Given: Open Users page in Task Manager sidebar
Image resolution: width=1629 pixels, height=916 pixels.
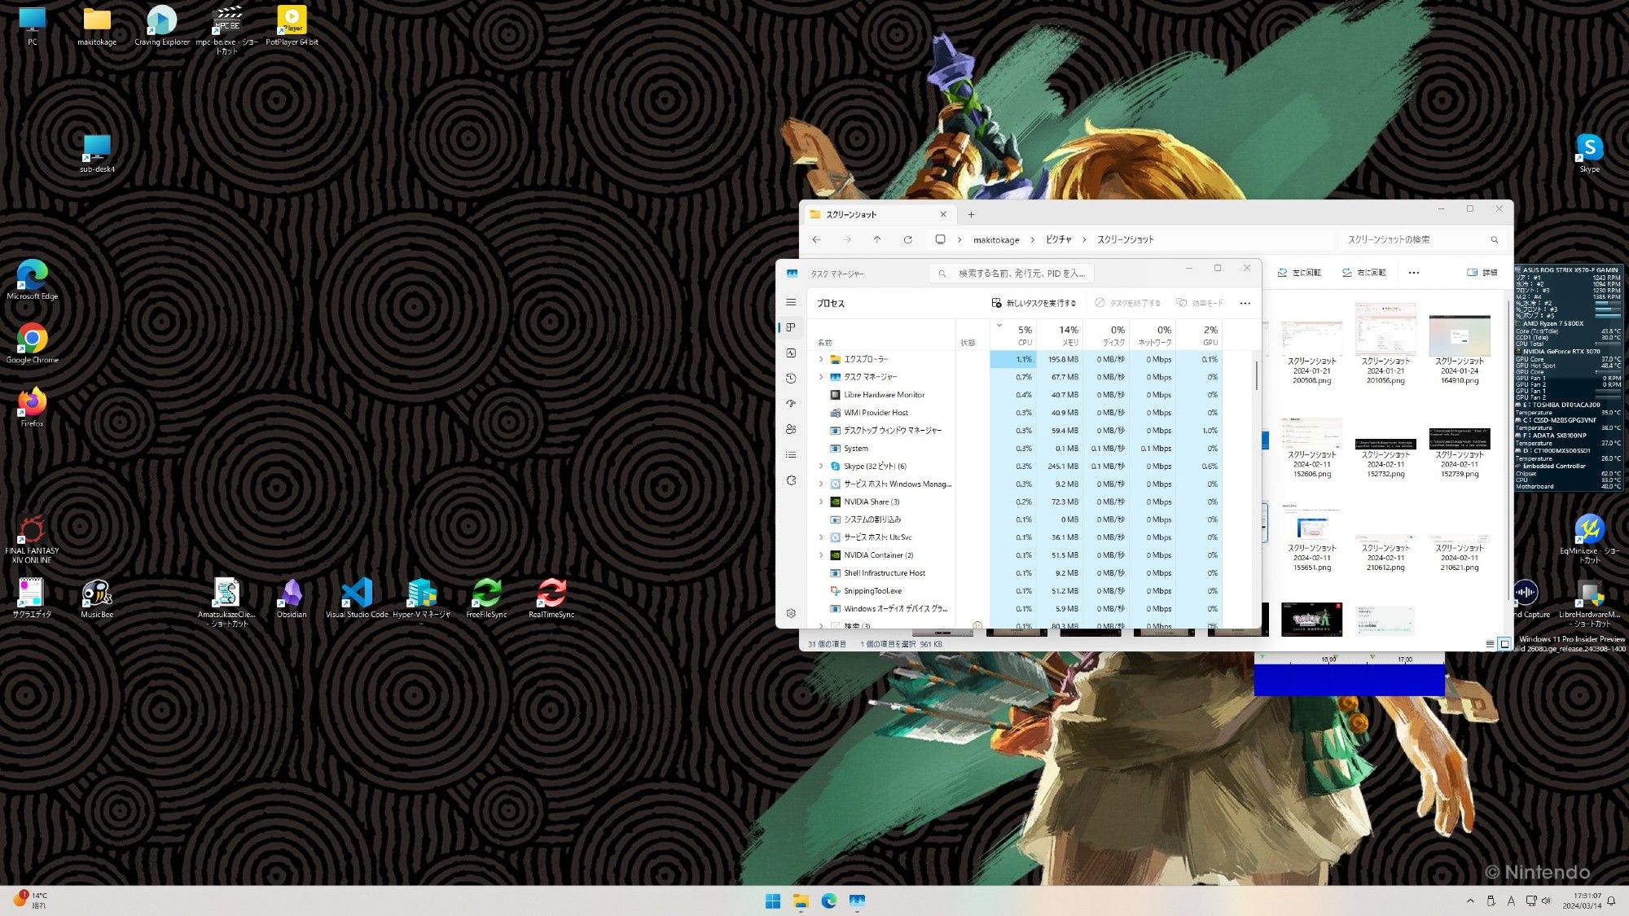Looking at the screenshot, I should pyautogui.click(x=791, y=429).
